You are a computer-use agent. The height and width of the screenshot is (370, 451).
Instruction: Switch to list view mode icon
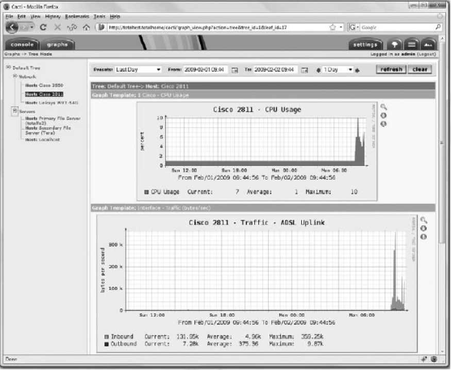pos(411,44)
